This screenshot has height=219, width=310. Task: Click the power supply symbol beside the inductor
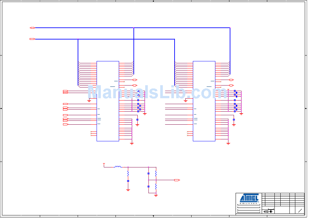(x=104, y=164)
